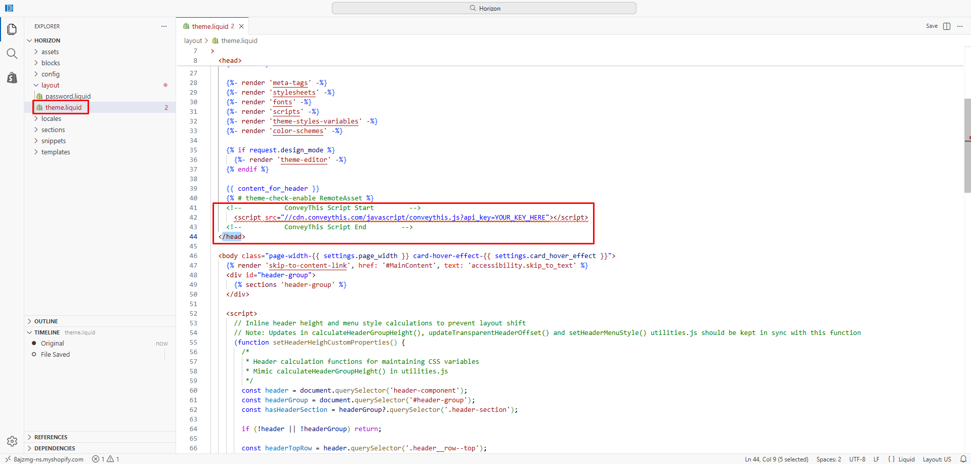The height and width of the screenshot is (464, 971).
Task: Click the layout breadcrumb
Action: (193, 40)
